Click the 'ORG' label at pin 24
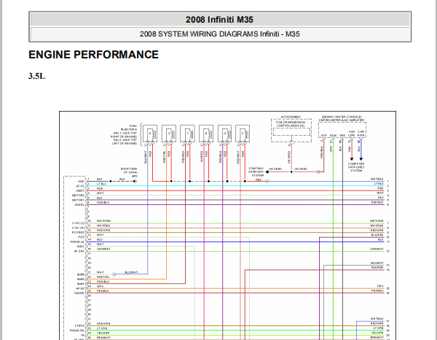The width and height of the screenshot is (437, 340). click(x=100, y=286)
